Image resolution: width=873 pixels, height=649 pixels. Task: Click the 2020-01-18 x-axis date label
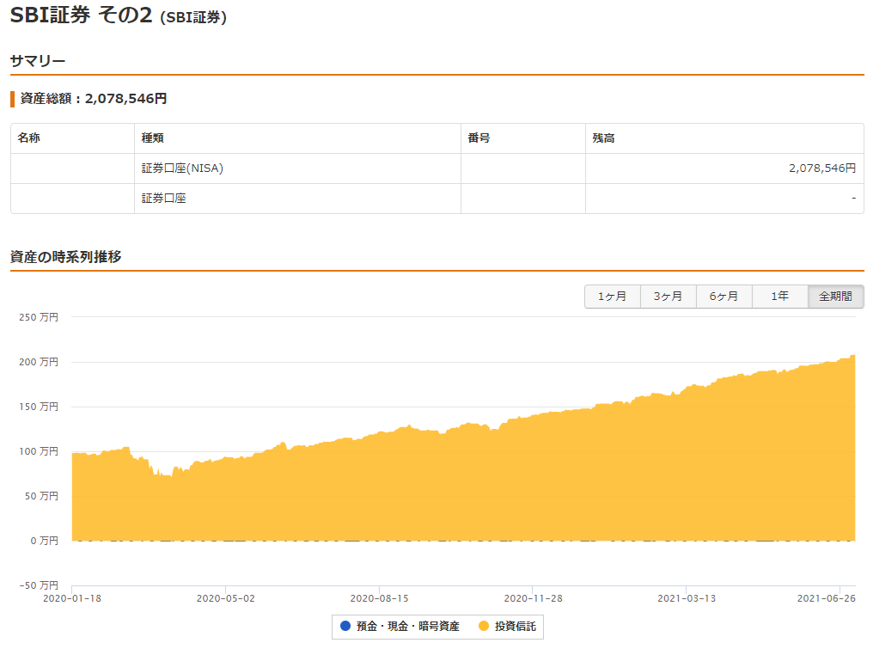click(x=72, y=598)
